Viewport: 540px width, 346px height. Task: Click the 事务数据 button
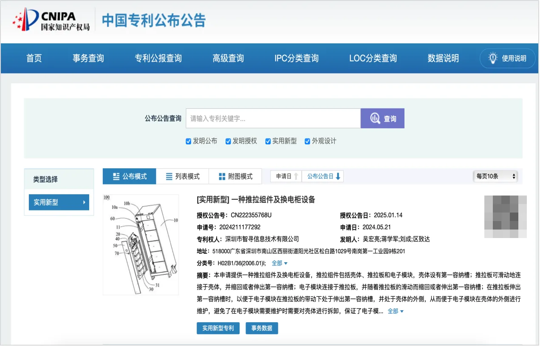point(262,328)
